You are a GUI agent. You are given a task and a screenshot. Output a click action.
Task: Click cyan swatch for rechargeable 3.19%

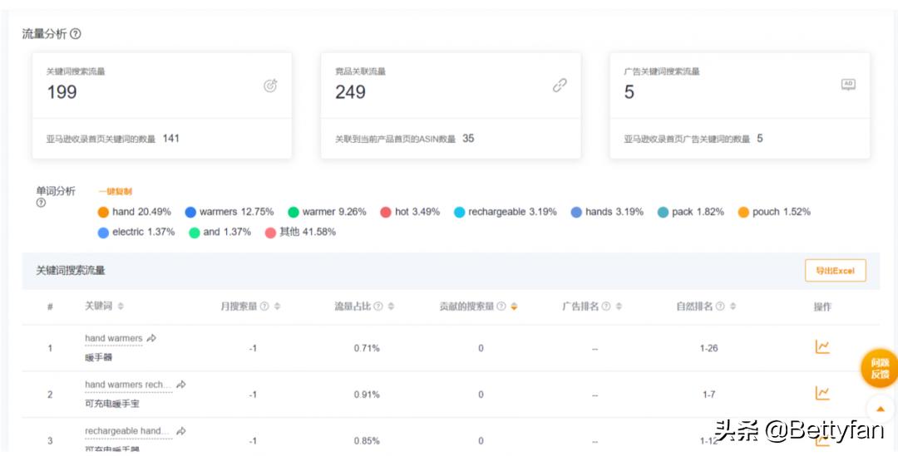tap(459, 213)
